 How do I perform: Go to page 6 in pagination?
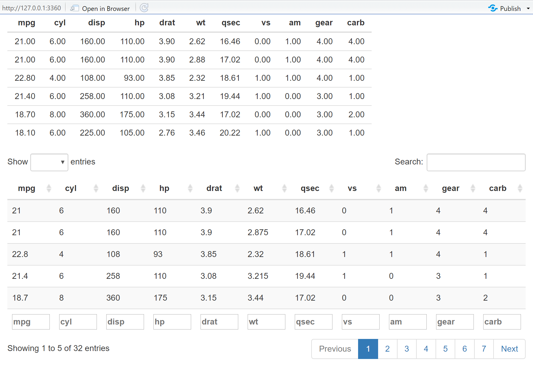pyautogui.click(x=465, y=349)
